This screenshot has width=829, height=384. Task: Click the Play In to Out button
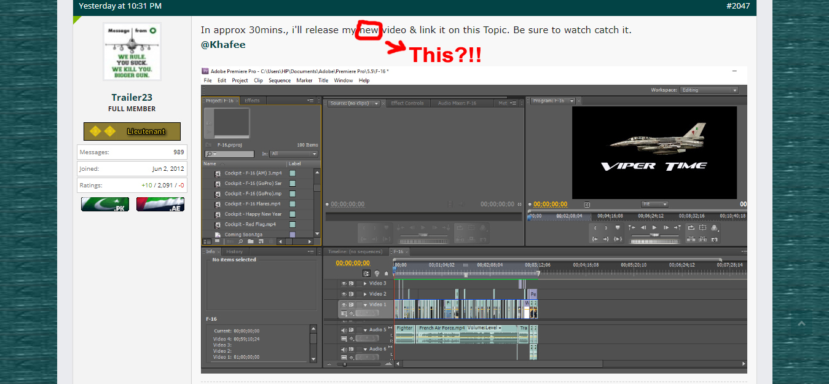point(618,238)
